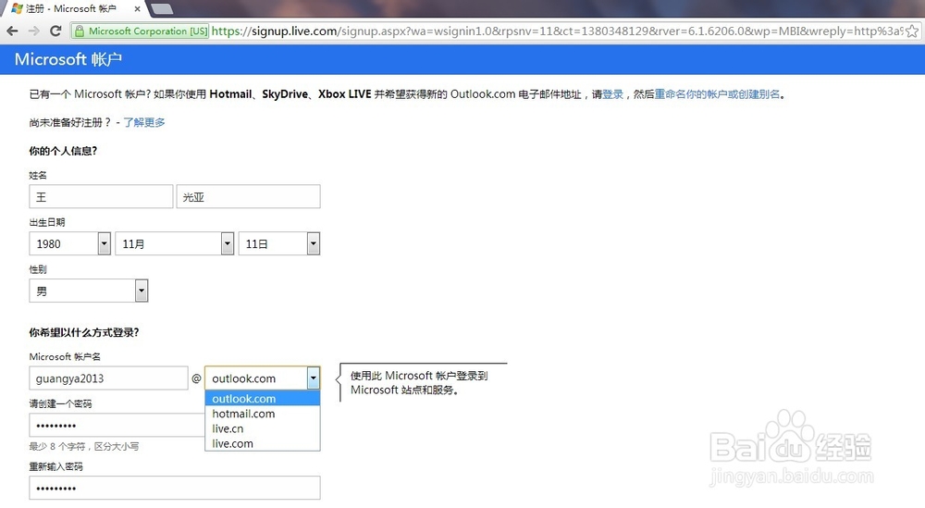925x508 pixels.
Task: Open the 登录 sign-in link
Action: [x=613, y=94]
